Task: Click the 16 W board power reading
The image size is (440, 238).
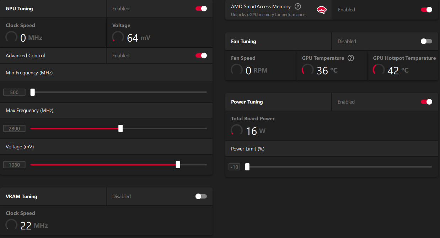Action: pos(256,131)
